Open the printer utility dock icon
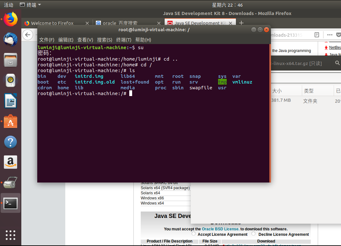This screenshot has width=341, height=246. point(11,183)
